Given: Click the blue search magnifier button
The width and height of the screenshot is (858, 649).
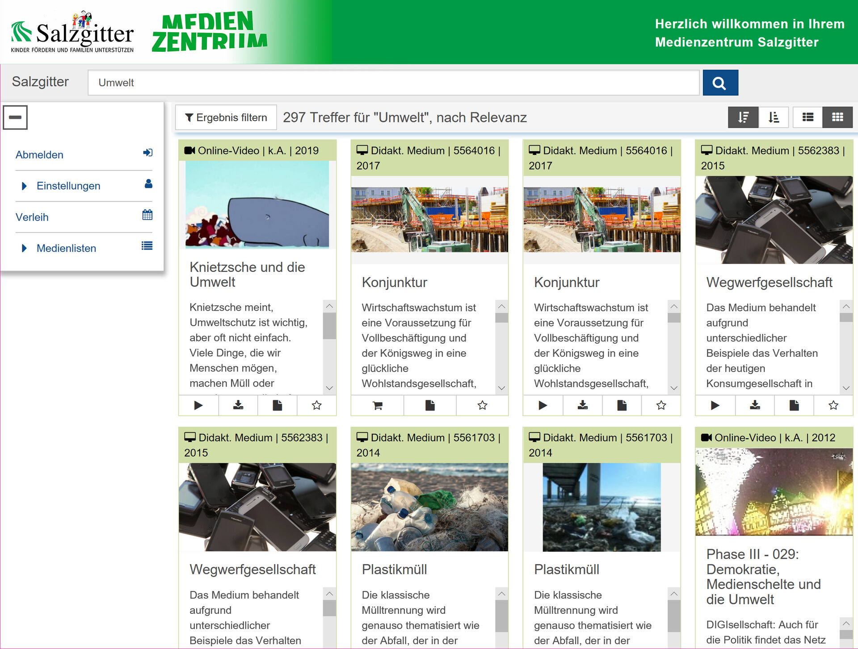Looking at the screenshot, I should tap(719, 83).
